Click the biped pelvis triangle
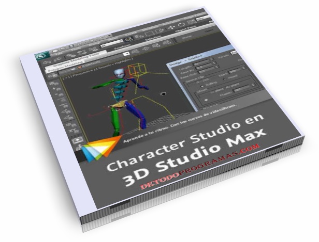 point(118,104)
